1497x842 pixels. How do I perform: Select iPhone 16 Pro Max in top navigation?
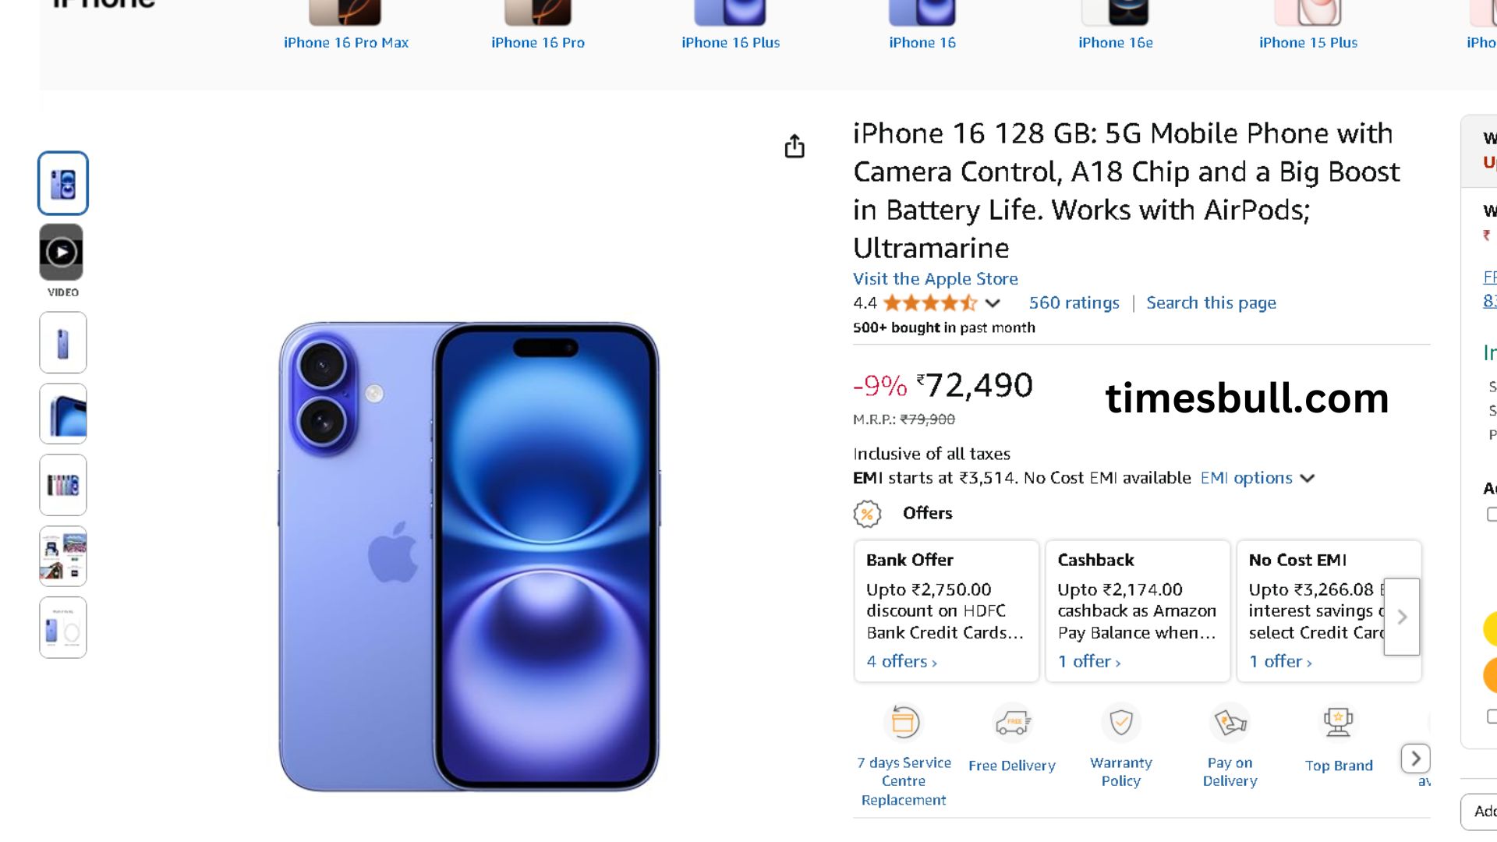point(346,42)
